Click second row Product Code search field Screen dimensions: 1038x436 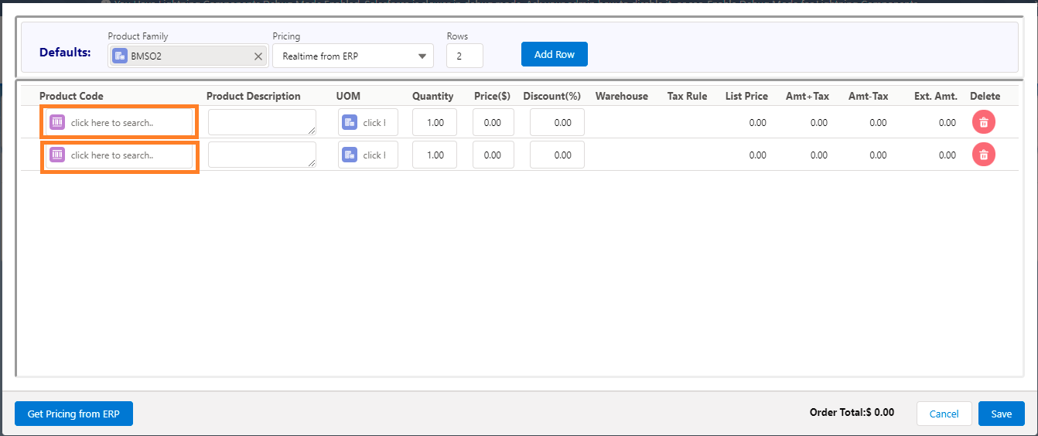pyautogui.click(x=120, y=155)
